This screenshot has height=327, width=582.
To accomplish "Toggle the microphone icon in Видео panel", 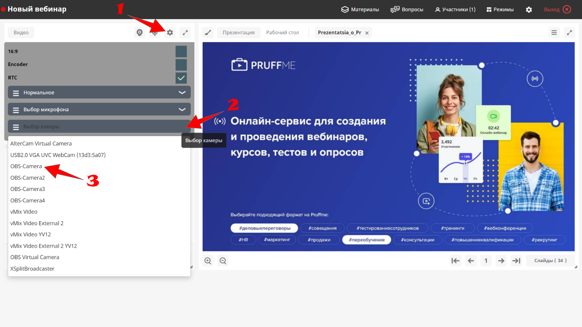I will tap(155, 32).
